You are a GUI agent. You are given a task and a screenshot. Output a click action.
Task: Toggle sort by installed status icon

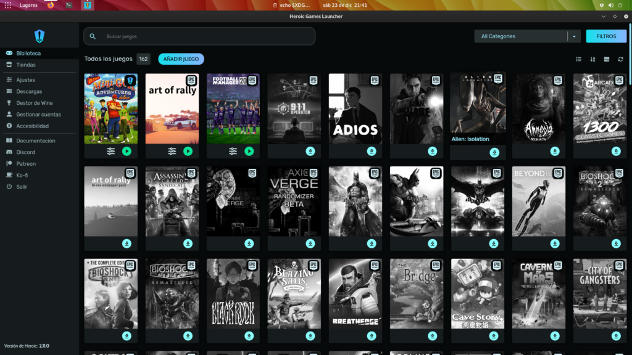(607, 59)
